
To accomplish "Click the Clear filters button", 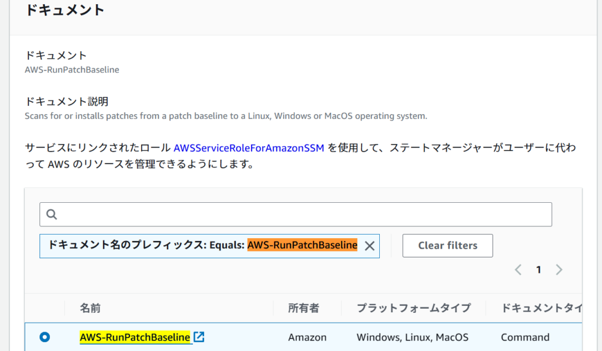I will coord(447,246).
